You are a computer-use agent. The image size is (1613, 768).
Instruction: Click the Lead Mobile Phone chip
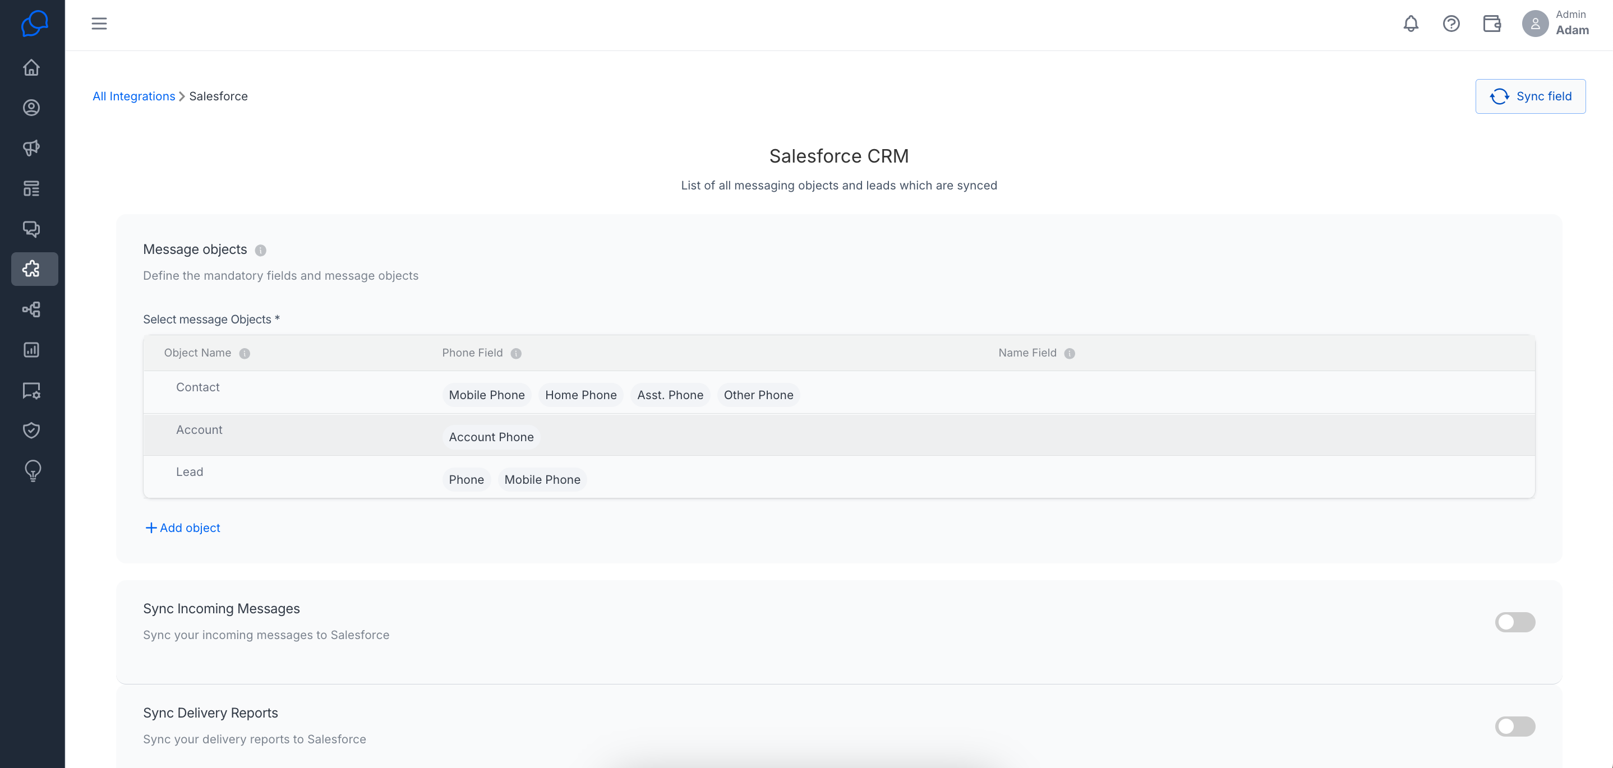point(542,479)
